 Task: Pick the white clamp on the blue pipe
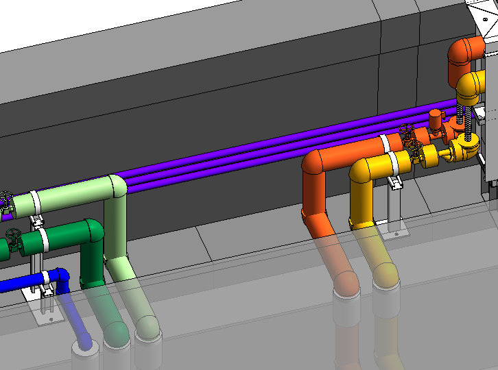click(x=45, y=277)
